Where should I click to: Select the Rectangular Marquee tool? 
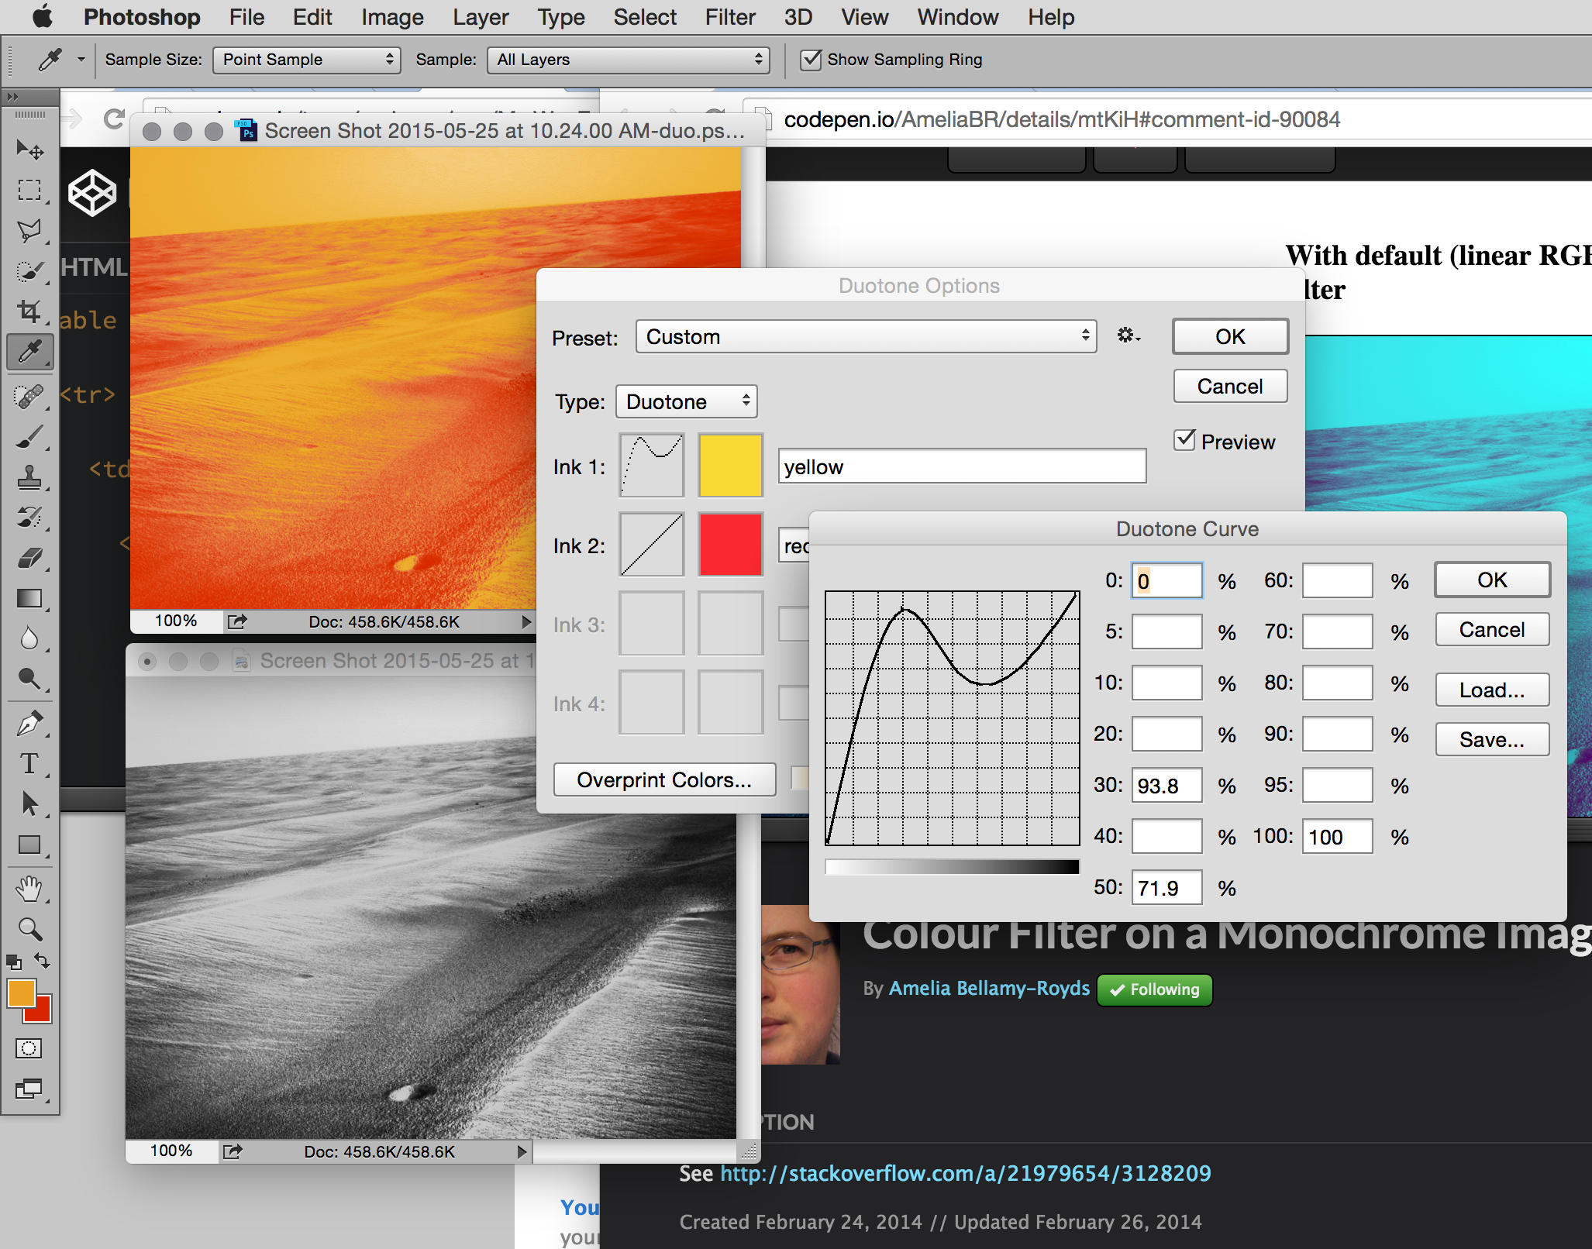tap(29, 190)
